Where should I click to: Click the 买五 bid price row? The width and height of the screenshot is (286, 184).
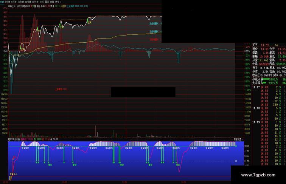269,45
